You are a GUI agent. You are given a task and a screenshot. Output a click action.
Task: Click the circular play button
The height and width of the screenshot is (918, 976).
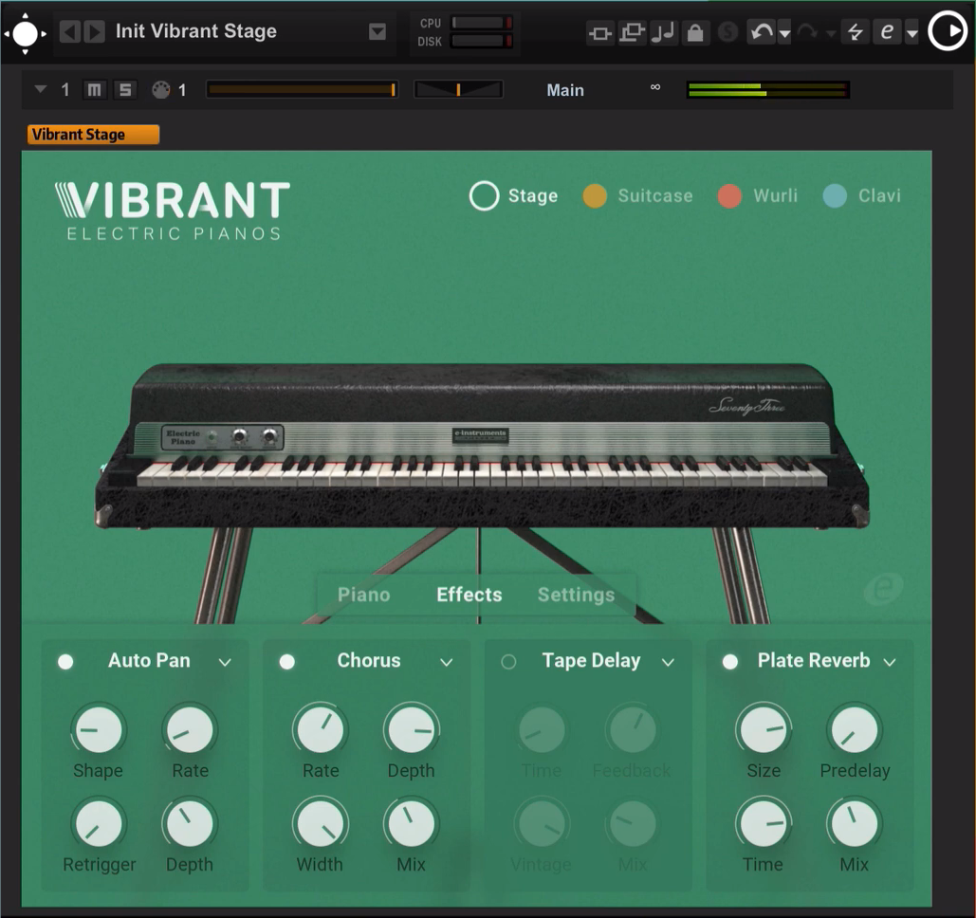(948, 31)
